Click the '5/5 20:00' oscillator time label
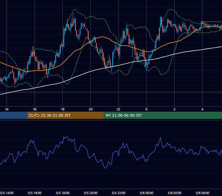This screenshot has width=222, height=196. (x=91, y=193)
